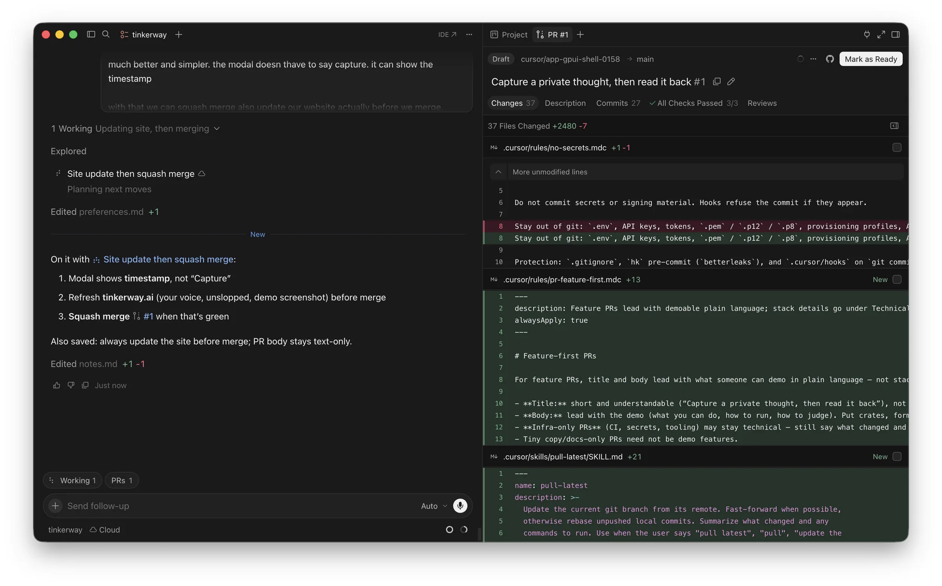This screenshot has width=942, height=586.
Task: Click the plus attachment icon in follow-up box
Action: point(55,506)
